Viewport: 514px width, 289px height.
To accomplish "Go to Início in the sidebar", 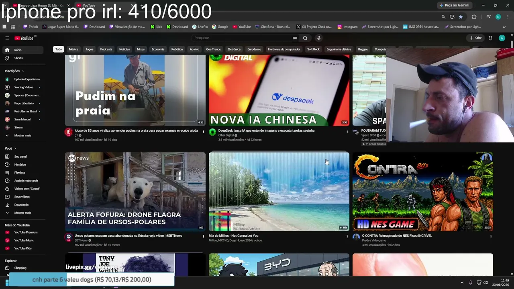I will click(x=22, y=50).
